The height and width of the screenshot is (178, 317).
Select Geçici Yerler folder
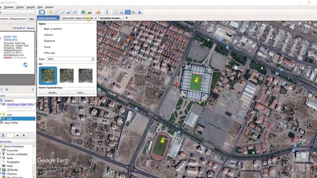coord(11,123)
